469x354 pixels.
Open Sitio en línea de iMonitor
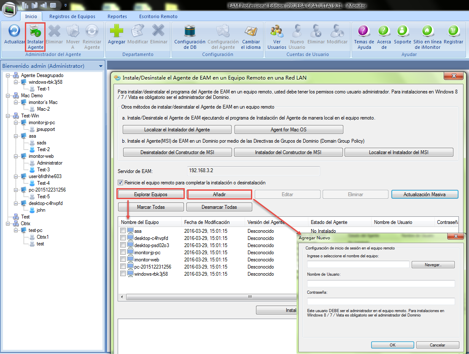427,32
